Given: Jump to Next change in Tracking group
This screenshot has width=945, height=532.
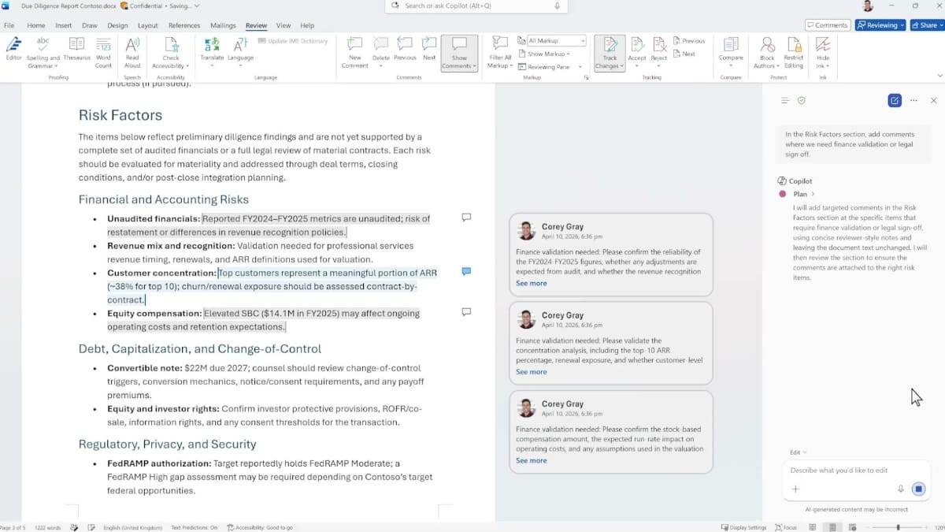Looking at the screenshot, I should click(x=684, y=54).
